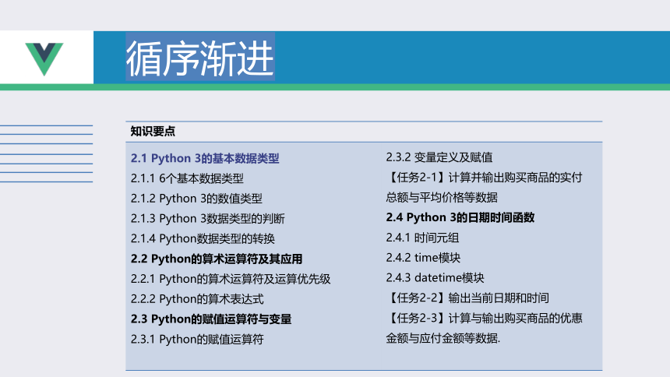The height and width of the screenshot is (377, 670).
Task: Click line 2.1.2 Python 3的数值类型
Action: pos(196,199)
